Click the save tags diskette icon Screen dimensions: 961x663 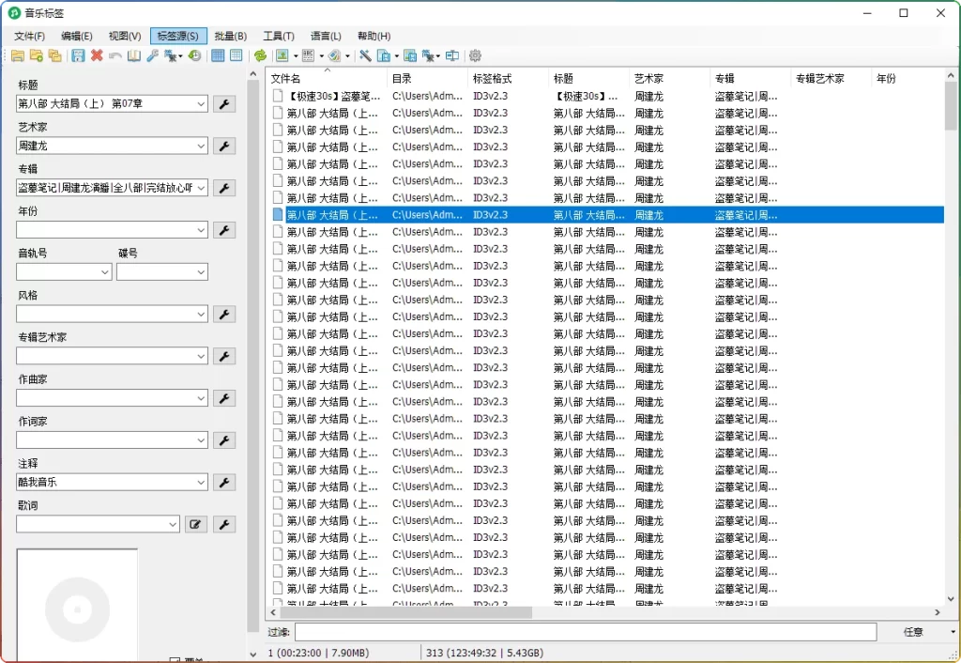76,57
